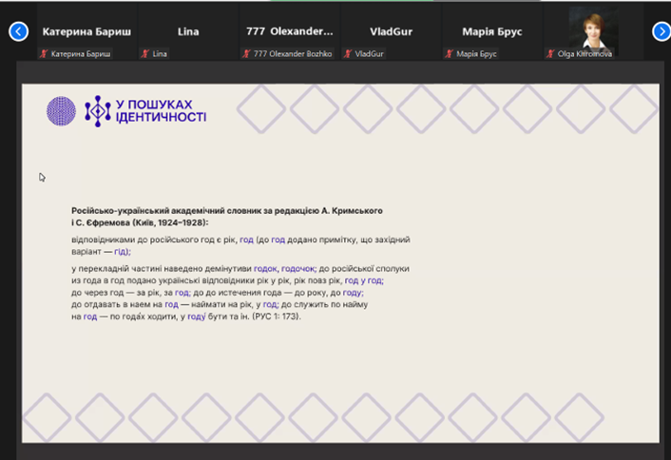
Task: Select 777 Olexander participant tile
Action: click(x=288, y=31)
